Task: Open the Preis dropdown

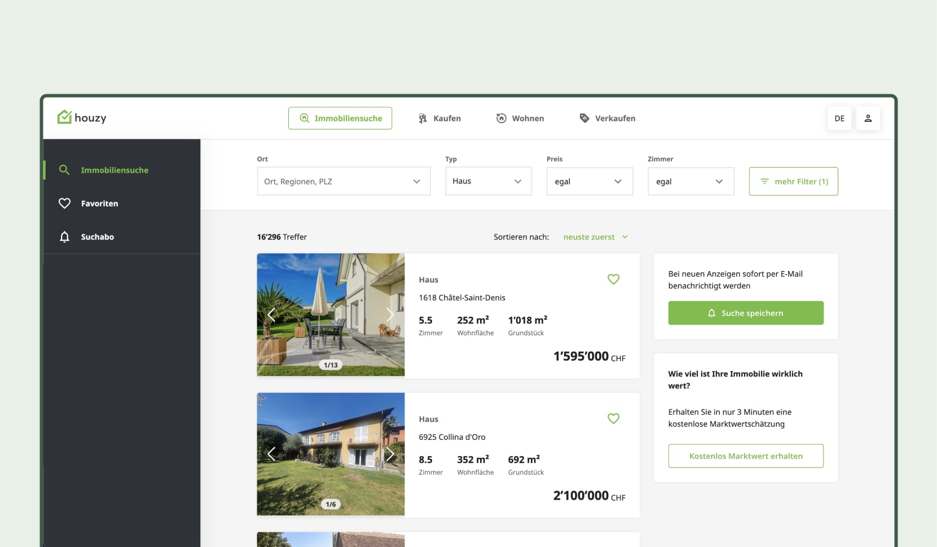Action: tap(590, 181)
